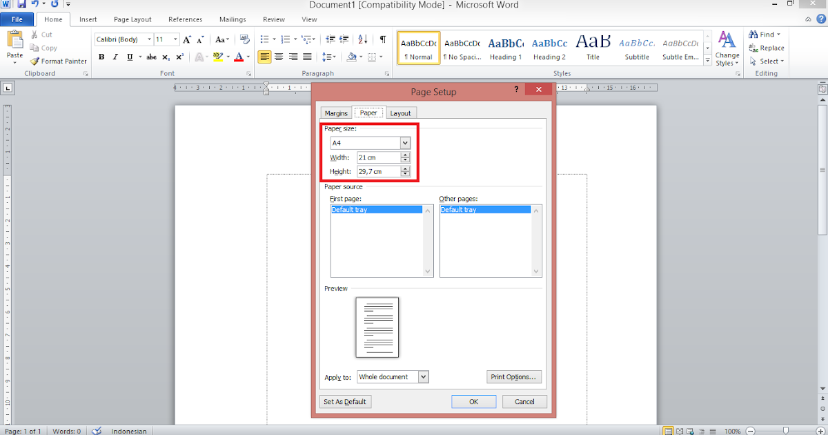
Task: Open line spacing options
Action: coord(328,57)
